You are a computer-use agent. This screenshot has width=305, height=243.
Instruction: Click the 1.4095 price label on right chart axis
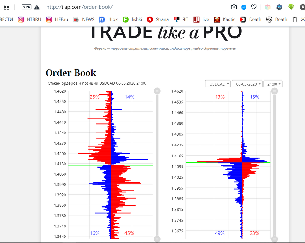(x=177, y=167)
